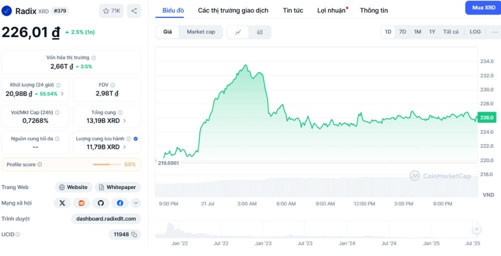Expand Tổng cung 13,19B XRD details
The height and width of the screenshot is (256, 501).
[x=124, y=121]
